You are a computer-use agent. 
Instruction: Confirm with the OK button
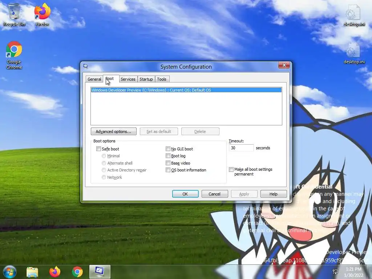tap(185, 194)
